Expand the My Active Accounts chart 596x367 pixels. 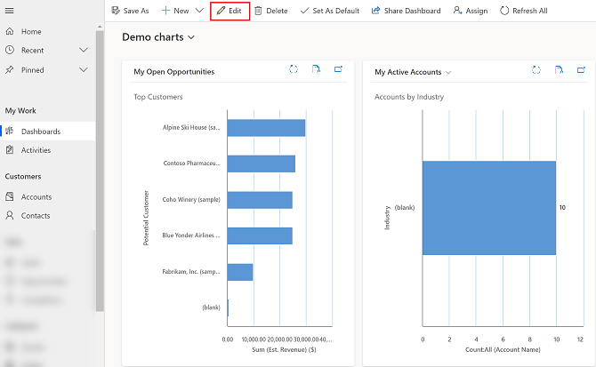pyautogui.click(x=580, y=70)
